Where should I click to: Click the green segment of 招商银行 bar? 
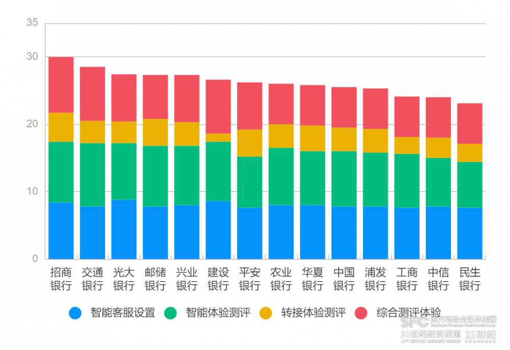(61, 172)
